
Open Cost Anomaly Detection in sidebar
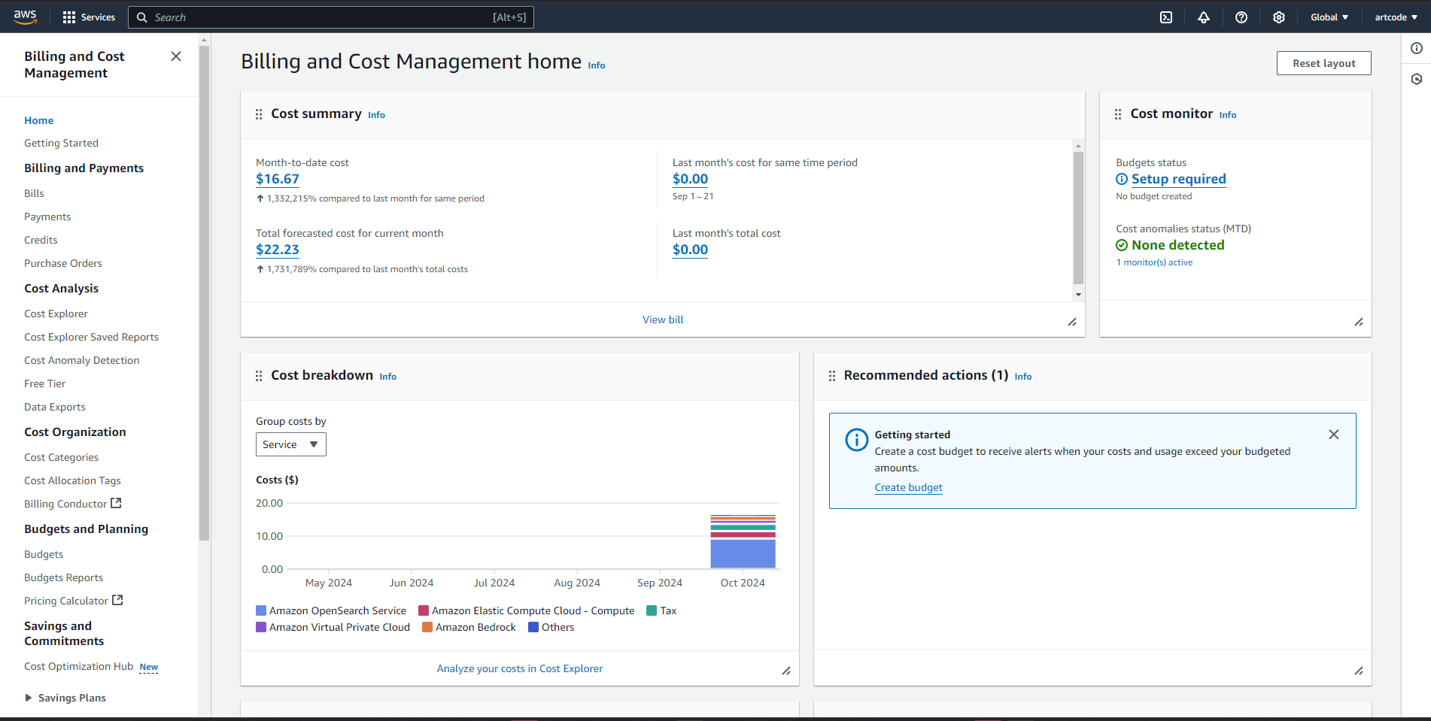[81, 360]
